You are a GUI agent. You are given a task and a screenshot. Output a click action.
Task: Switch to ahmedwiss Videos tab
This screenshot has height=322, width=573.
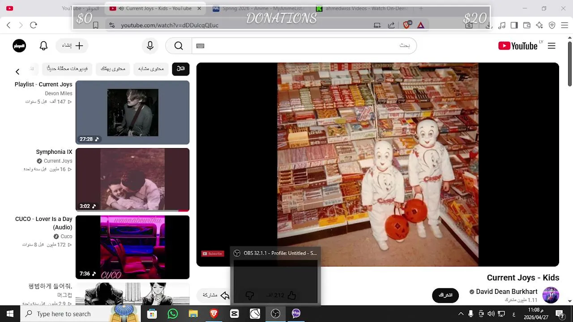(362, 8)
